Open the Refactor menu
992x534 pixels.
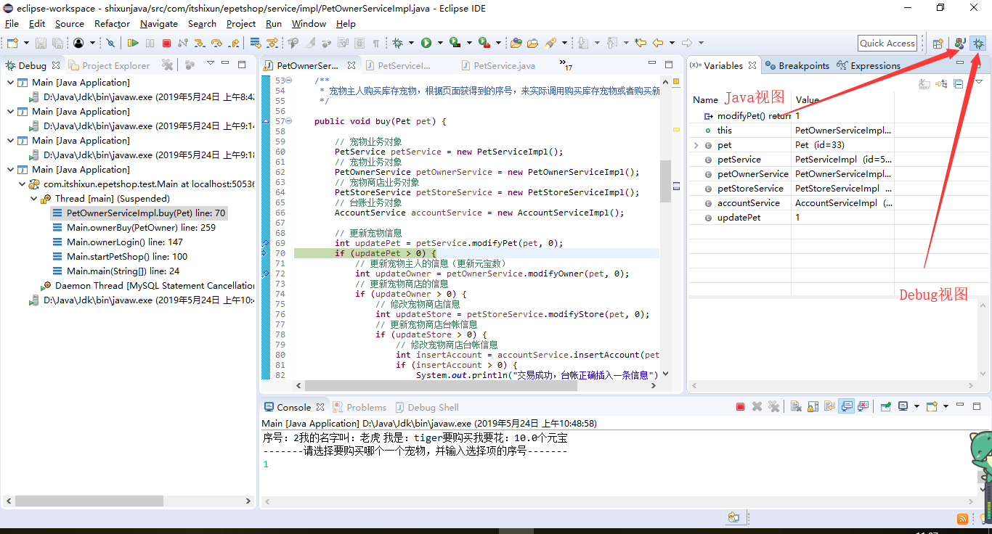click(x=112, y=23)
